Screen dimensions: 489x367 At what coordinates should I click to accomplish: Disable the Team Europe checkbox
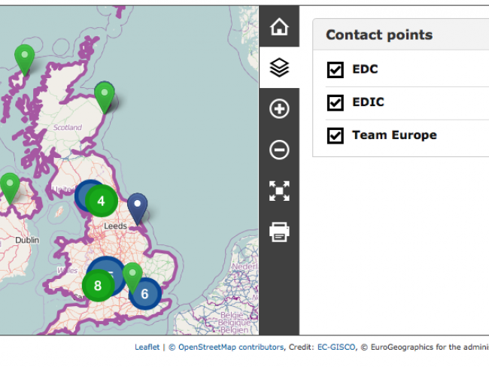point(336,135)
